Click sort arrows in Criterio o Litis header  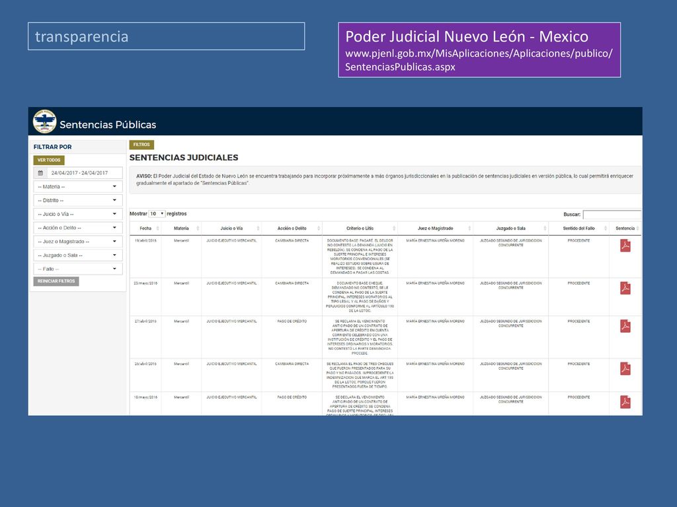pyautogui.click(x=394, y=228)
